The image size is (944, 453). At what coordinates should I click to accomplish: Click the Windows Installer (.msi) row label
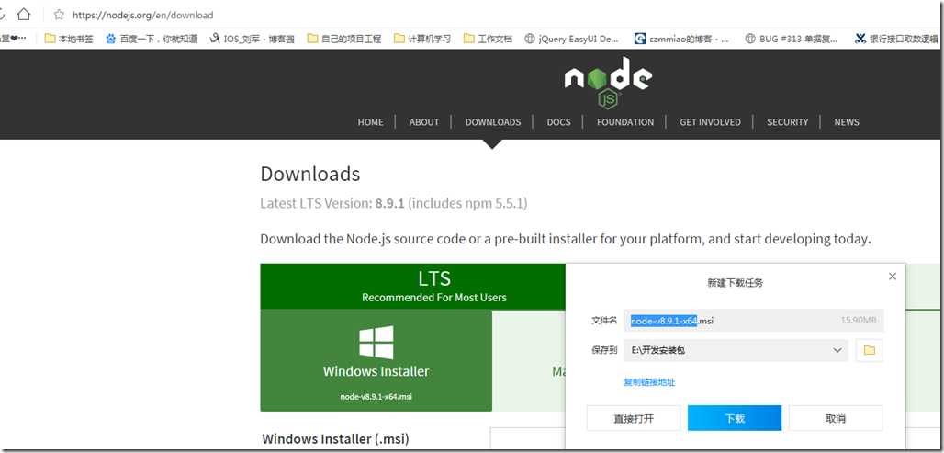[x=335, y=438]
